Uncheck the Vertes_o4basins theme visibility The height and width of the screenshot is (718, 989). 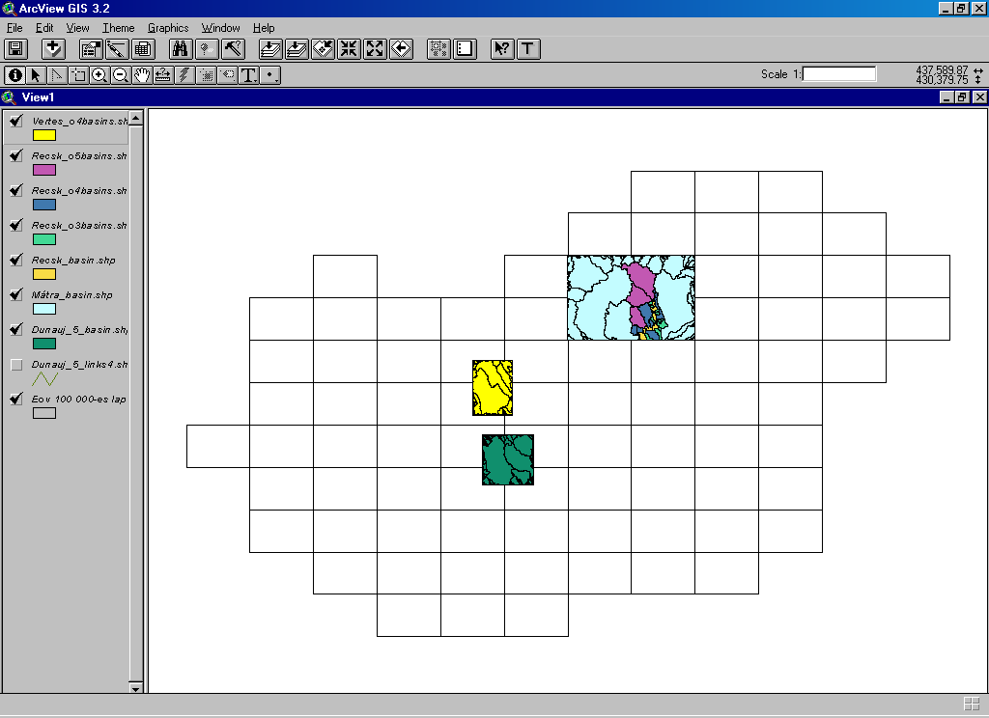point(16,121)
